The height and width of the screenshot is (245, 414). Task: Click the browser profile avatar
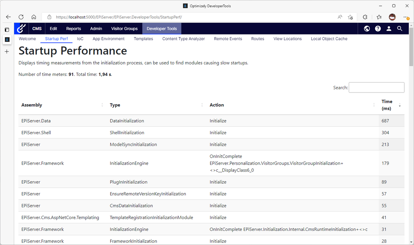pyautogui.click(x=392, y=17)
